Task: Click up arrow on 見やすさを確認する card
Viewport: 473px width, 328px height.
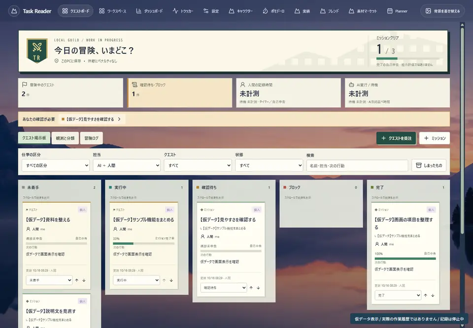Action: 251,288
